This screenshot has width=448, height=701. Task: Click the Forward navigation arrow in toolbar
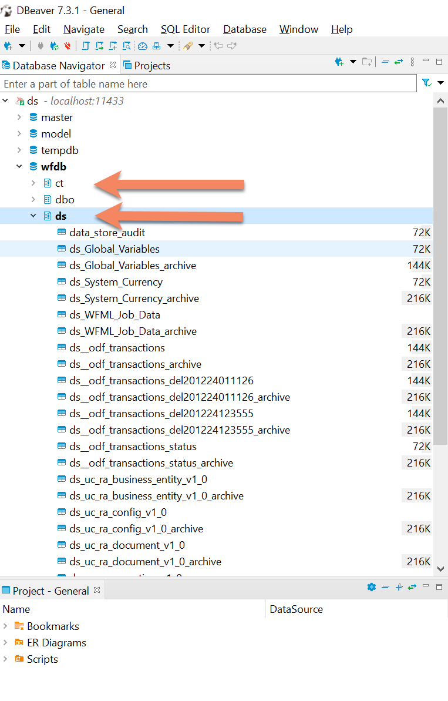point(232,46)
